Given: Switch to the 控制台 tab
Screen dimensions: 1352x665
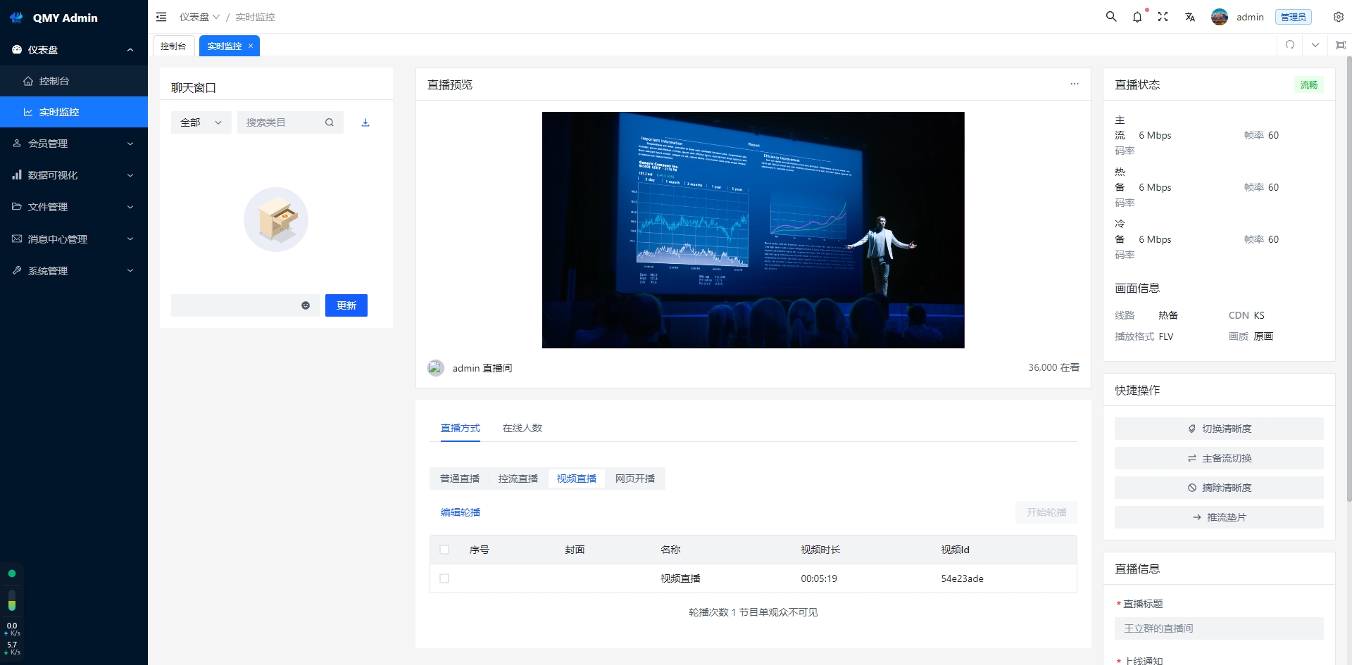Looking at the screenshot, I should tap(173, 46).
